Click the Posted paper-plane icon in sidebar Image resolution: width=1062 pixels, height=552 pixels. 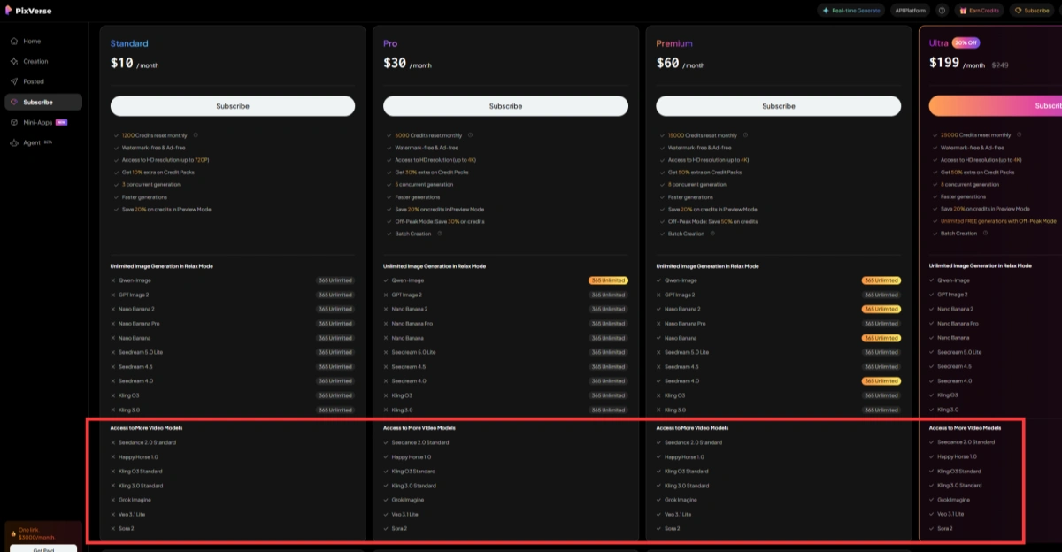click(x=14, y=81)
